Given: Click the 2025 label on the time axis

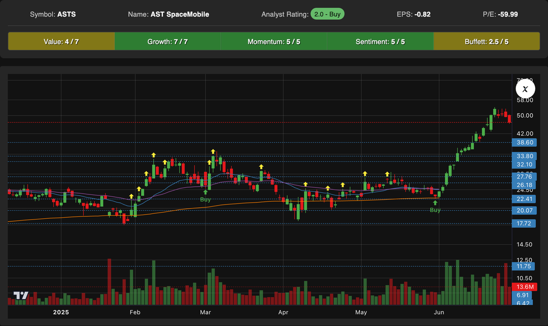Looking at the screenshot, I should point(61,312).
